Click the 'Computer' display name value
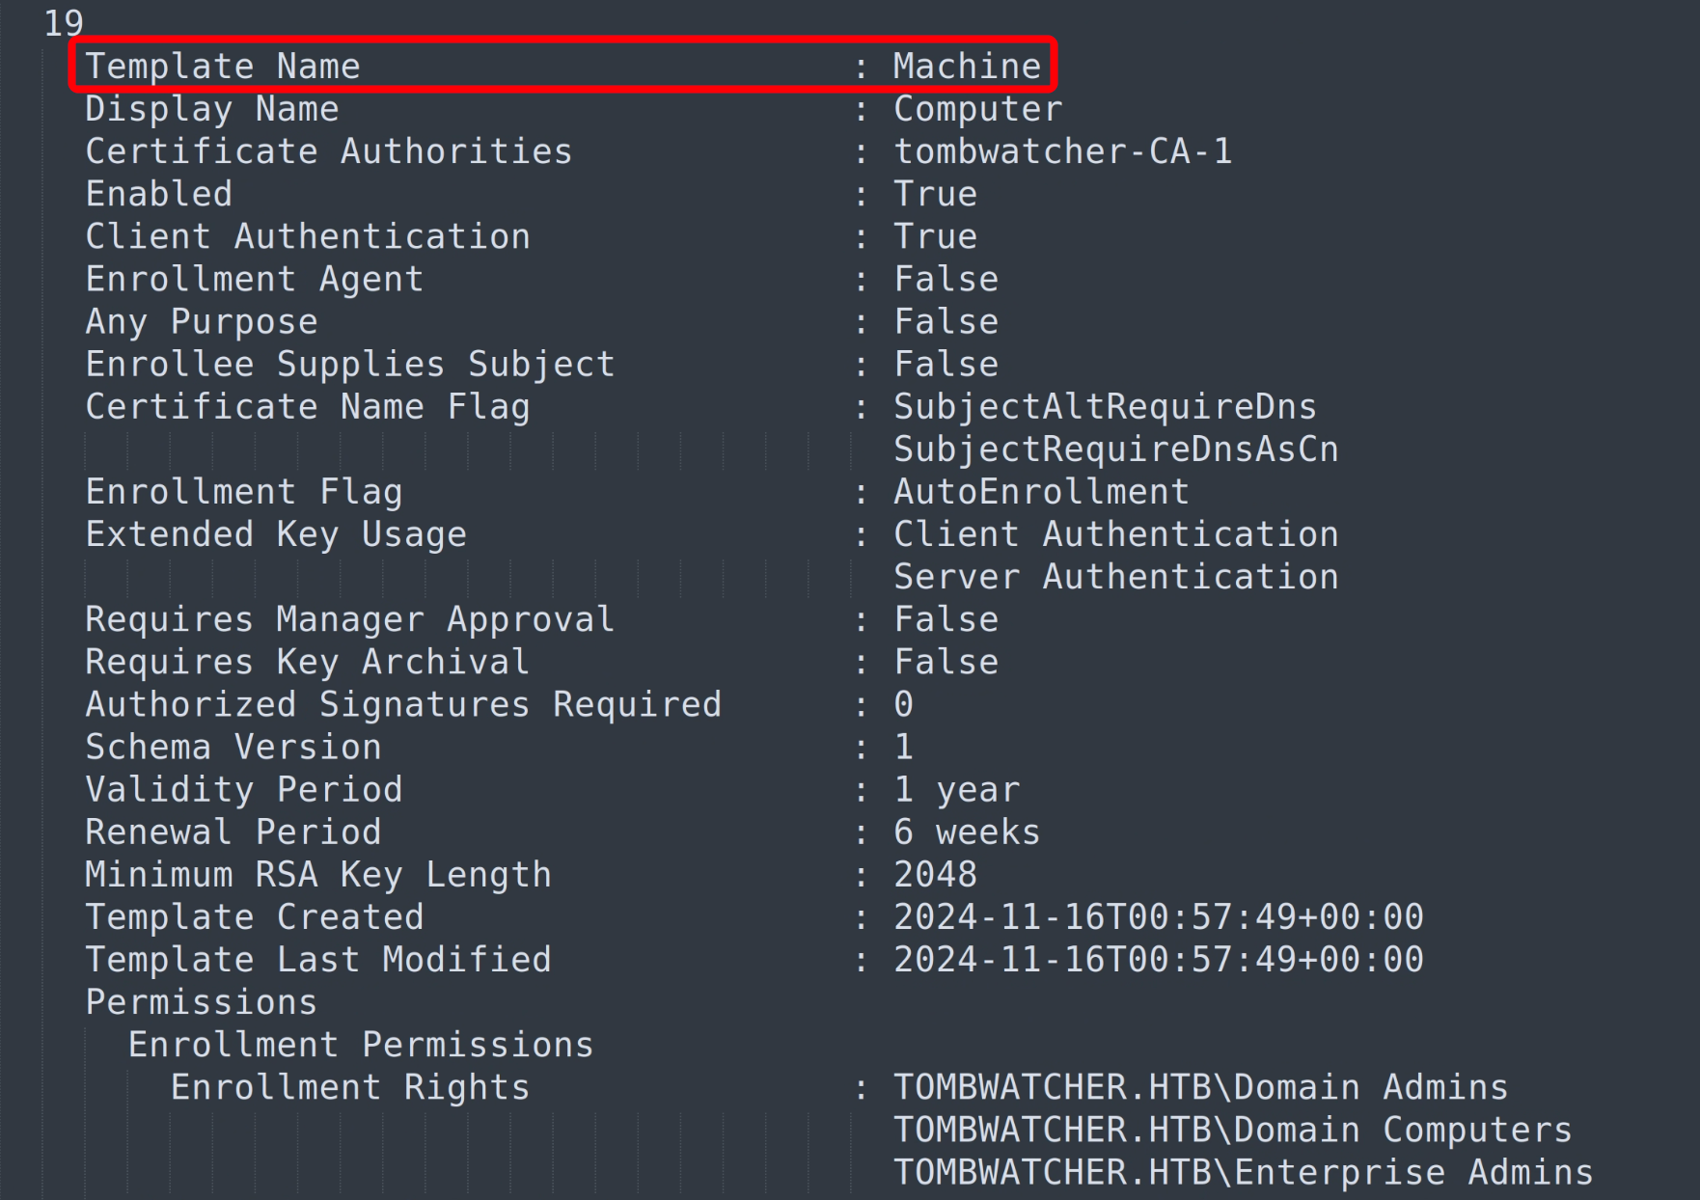Image resolution: width=1700 pixels, height=1200 pixels. point(977,109)
